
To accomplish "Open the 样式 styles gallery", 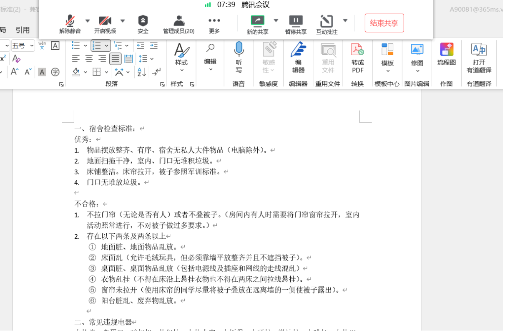I will (x=181, y=57).
